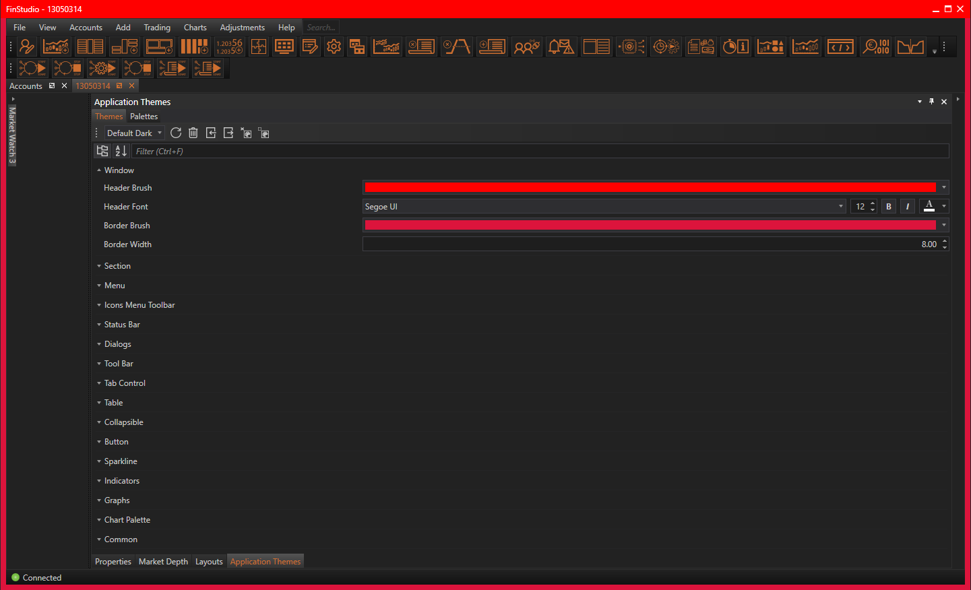The image size is (971, 590).
Task: Click the Header Brush red color swatch
Action: [650, 188]
